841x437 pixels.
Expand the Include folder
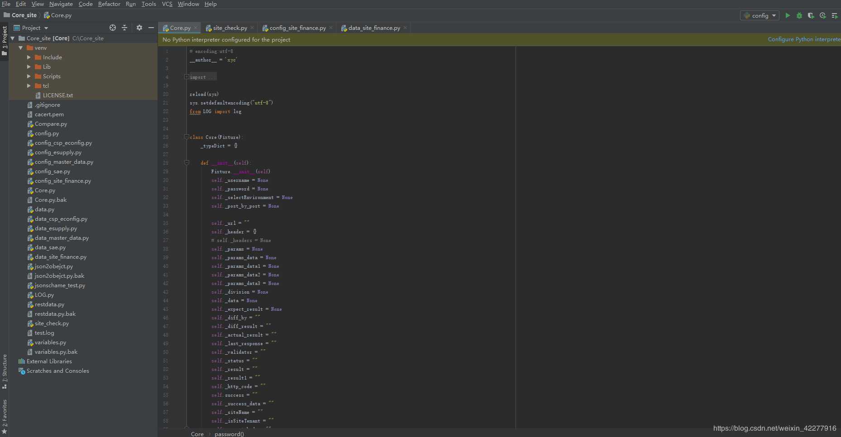coord(29,57)
